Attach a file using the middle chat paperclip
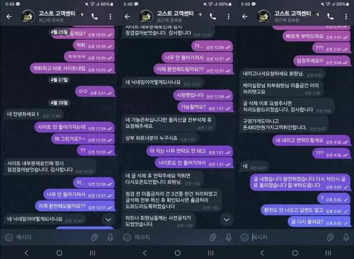354x259 pixels. tap(212, 237)
